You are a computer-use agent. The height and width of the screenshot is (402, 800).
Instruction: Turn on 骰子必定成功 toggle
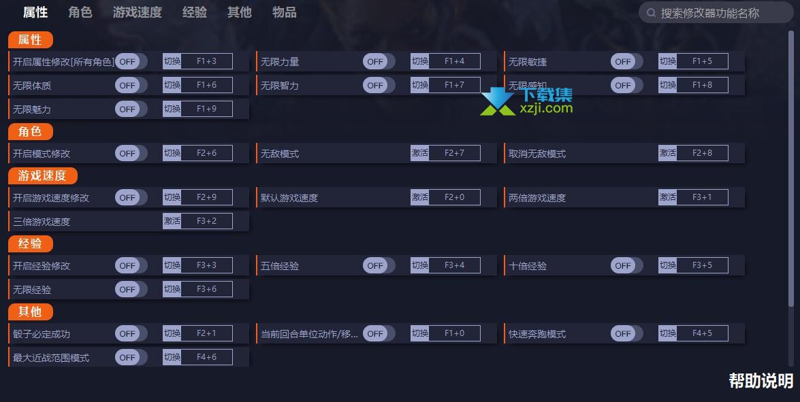131,333
